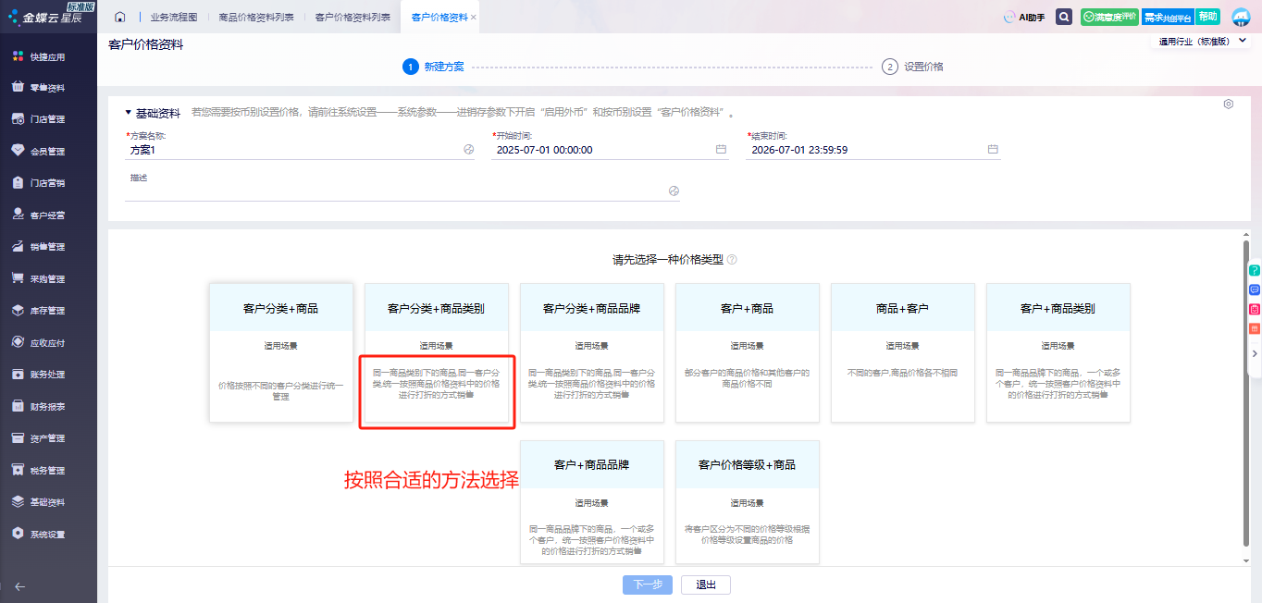This screenshot has width=1262, height=603.
Task: Collapse the 基础资料 section triangle
Action: [129, 113]
